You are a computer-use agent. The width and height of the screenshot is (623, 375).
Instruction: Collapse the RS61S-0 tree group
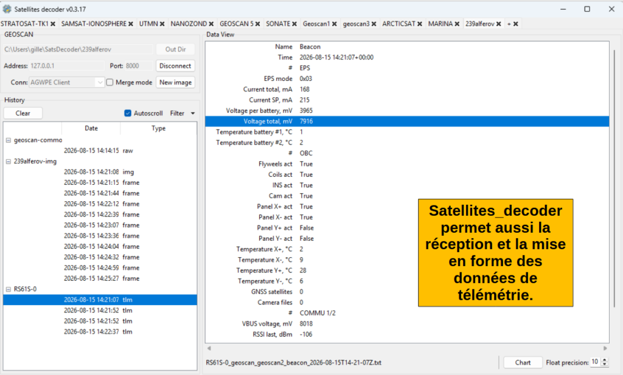(x=9, y=289)
